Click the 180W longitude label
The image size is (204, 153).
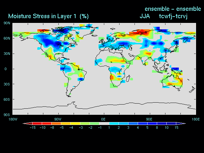point(13,119)
